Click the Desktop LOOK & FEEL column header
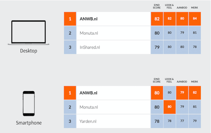The width and height of the screenshot is (211, 133). (x=169, y=6)
